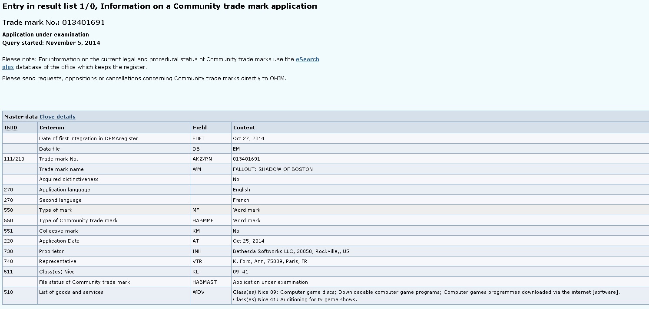
Task: Click the INID column header
Action: coord(11,128)
